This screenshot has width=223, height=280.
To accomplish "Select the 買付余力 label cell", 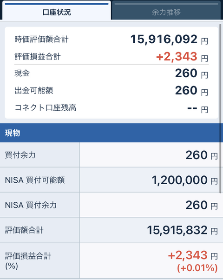I will click(39, 155).
